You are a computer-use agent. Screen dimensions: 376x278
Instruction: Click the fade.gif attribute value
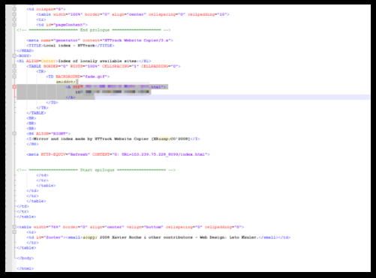coord(95,76)
